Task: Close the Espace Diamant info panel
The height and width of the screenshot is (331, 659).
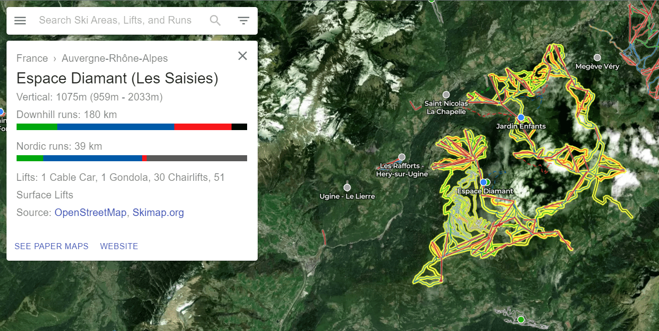Action: 243,56
